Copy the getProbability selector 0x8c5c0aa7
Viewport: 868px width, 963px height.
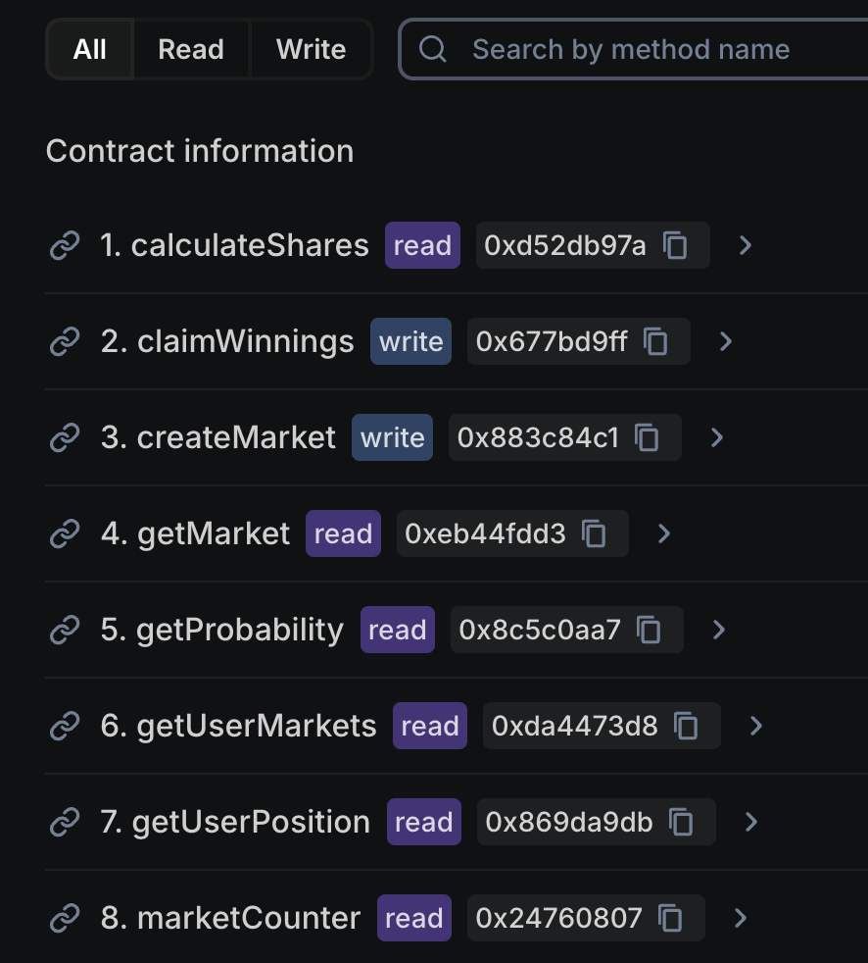[649, 630]
